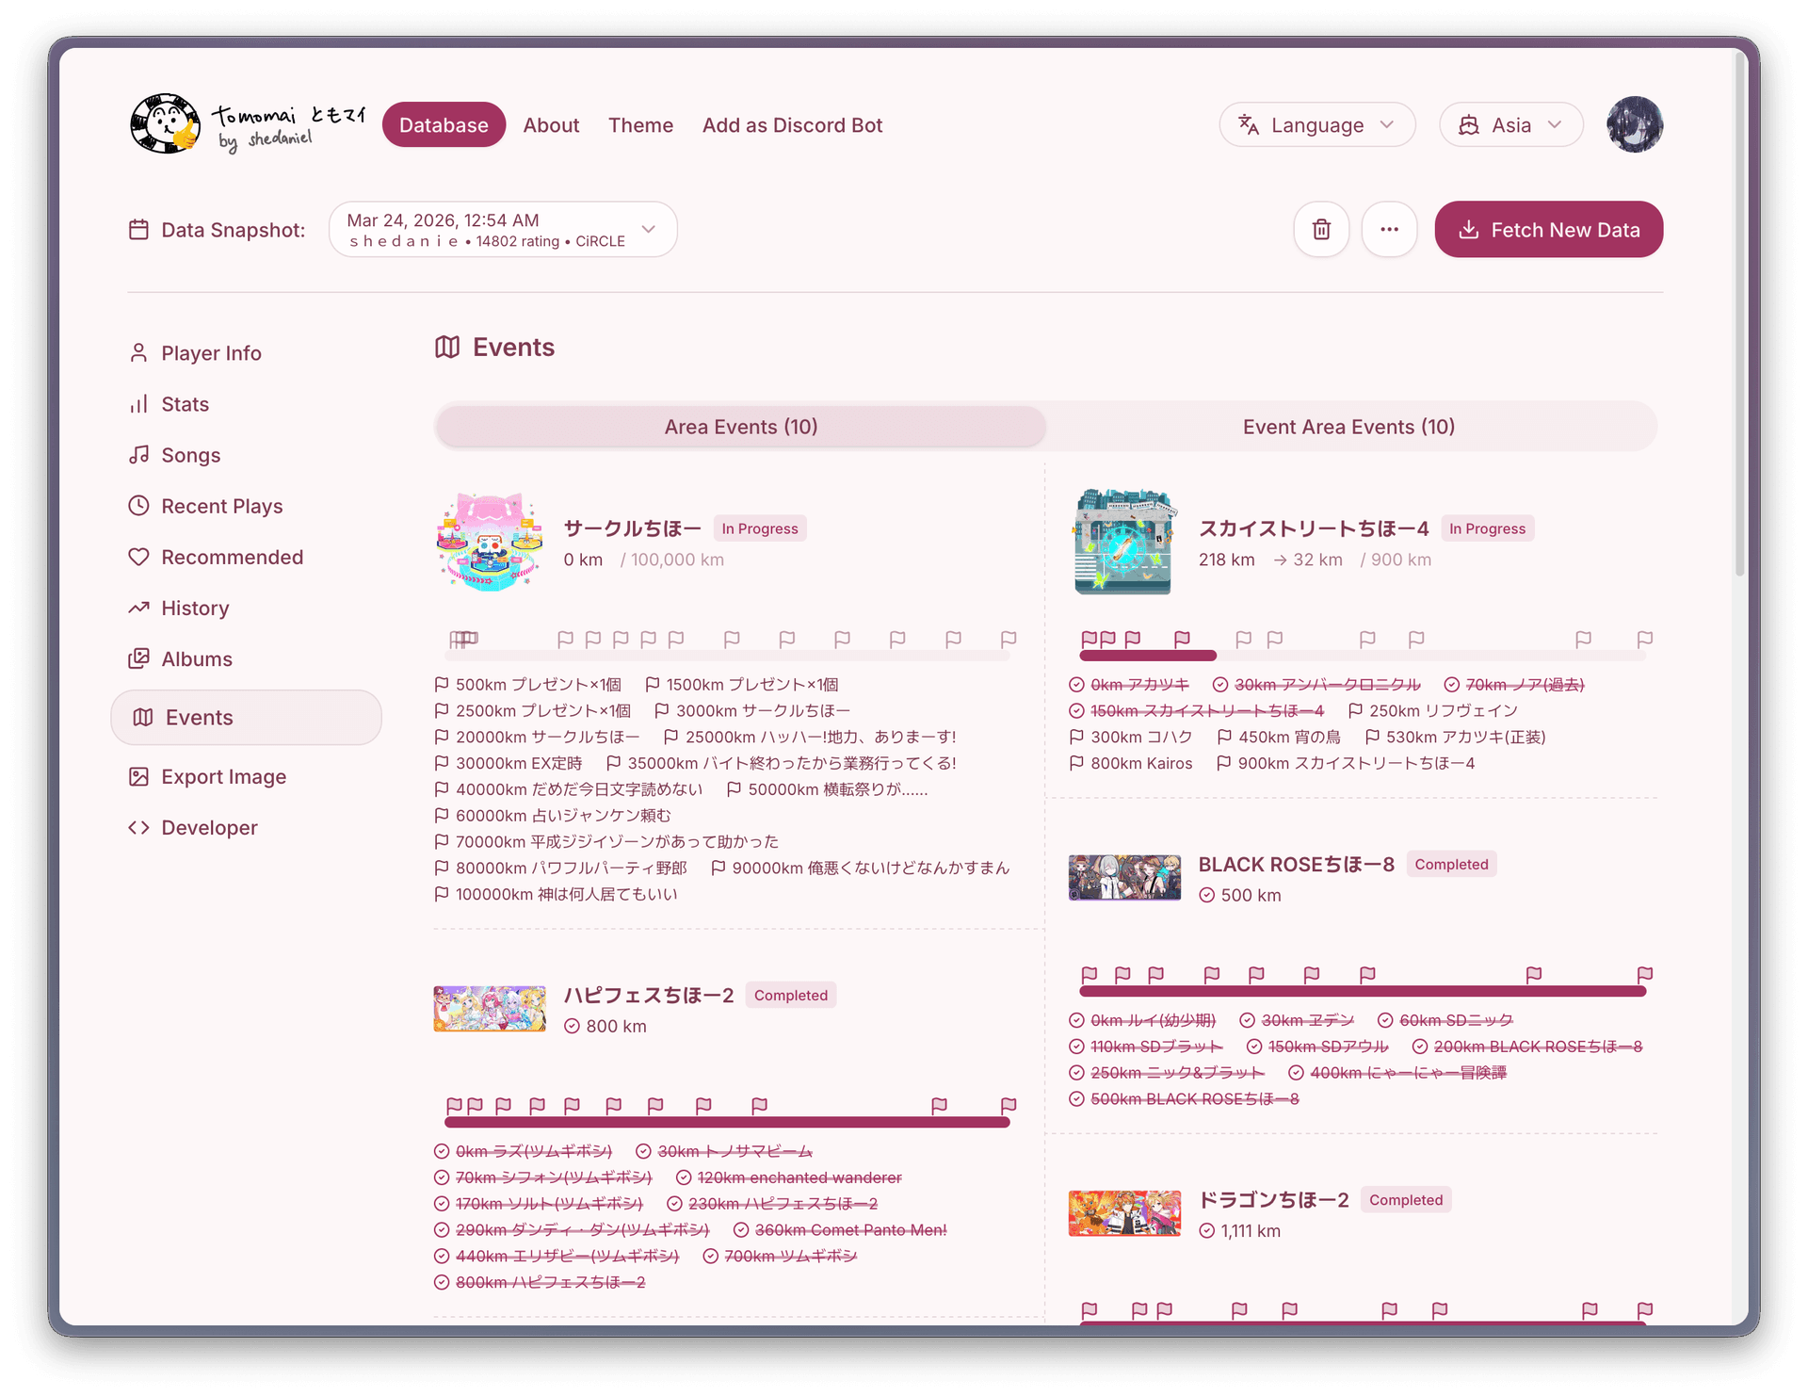
Task: Click the Fetch New Data button
Action: [1548, 230]
